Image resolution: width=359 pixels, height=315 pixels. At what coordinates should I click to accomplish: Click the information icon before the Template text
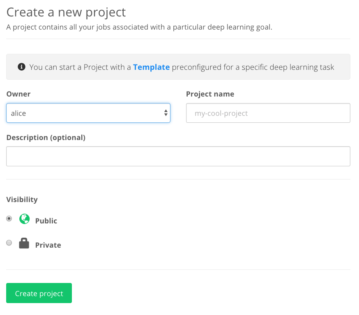point(21,67)
